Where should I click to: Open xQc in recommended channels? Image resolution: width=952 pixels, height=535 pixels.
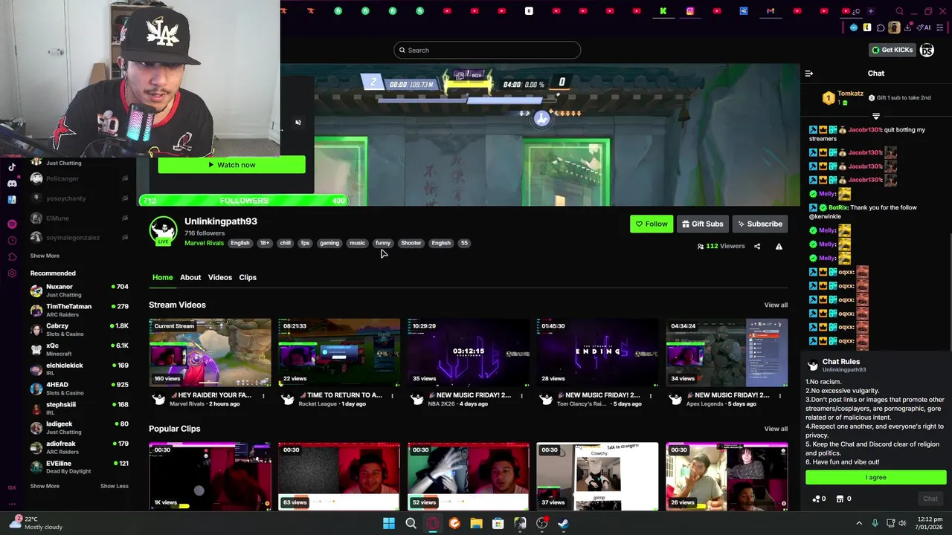(79, 349)
